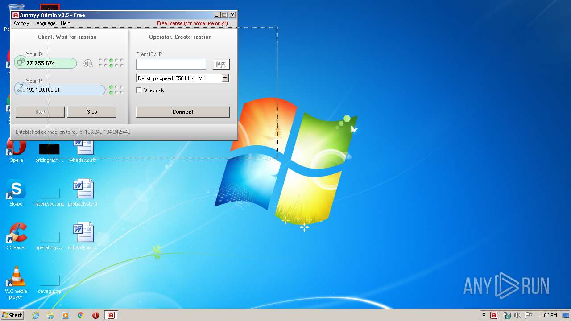Open Windows Media Player taskbar icon
Screen dimensions: 571x321
(66, 315)
